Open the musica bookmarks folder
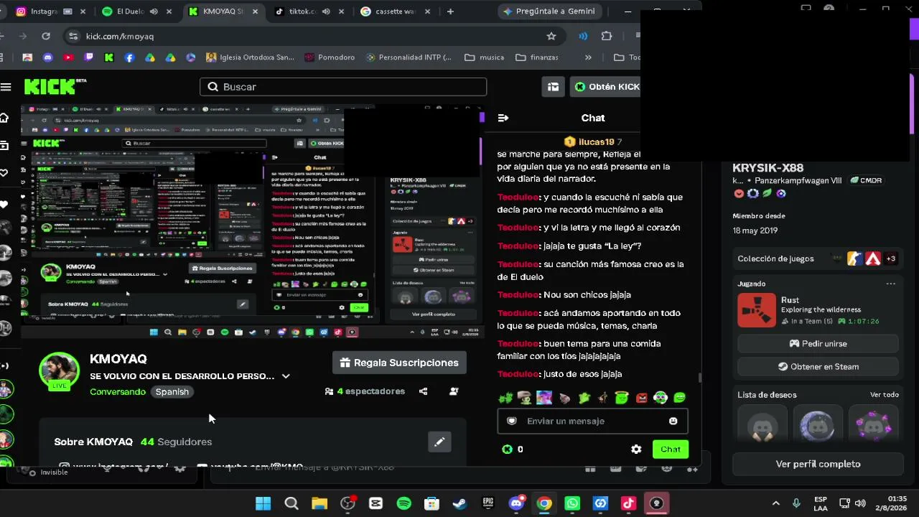Viewport: 919px width, 517px height. click(x=485, y=57)
